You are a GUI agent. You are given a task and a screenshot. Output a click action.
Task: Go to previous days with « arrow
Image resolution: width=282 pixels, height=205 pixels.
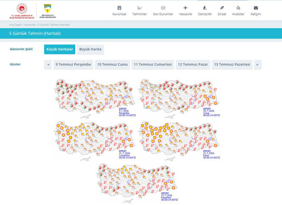coord(48,64)
